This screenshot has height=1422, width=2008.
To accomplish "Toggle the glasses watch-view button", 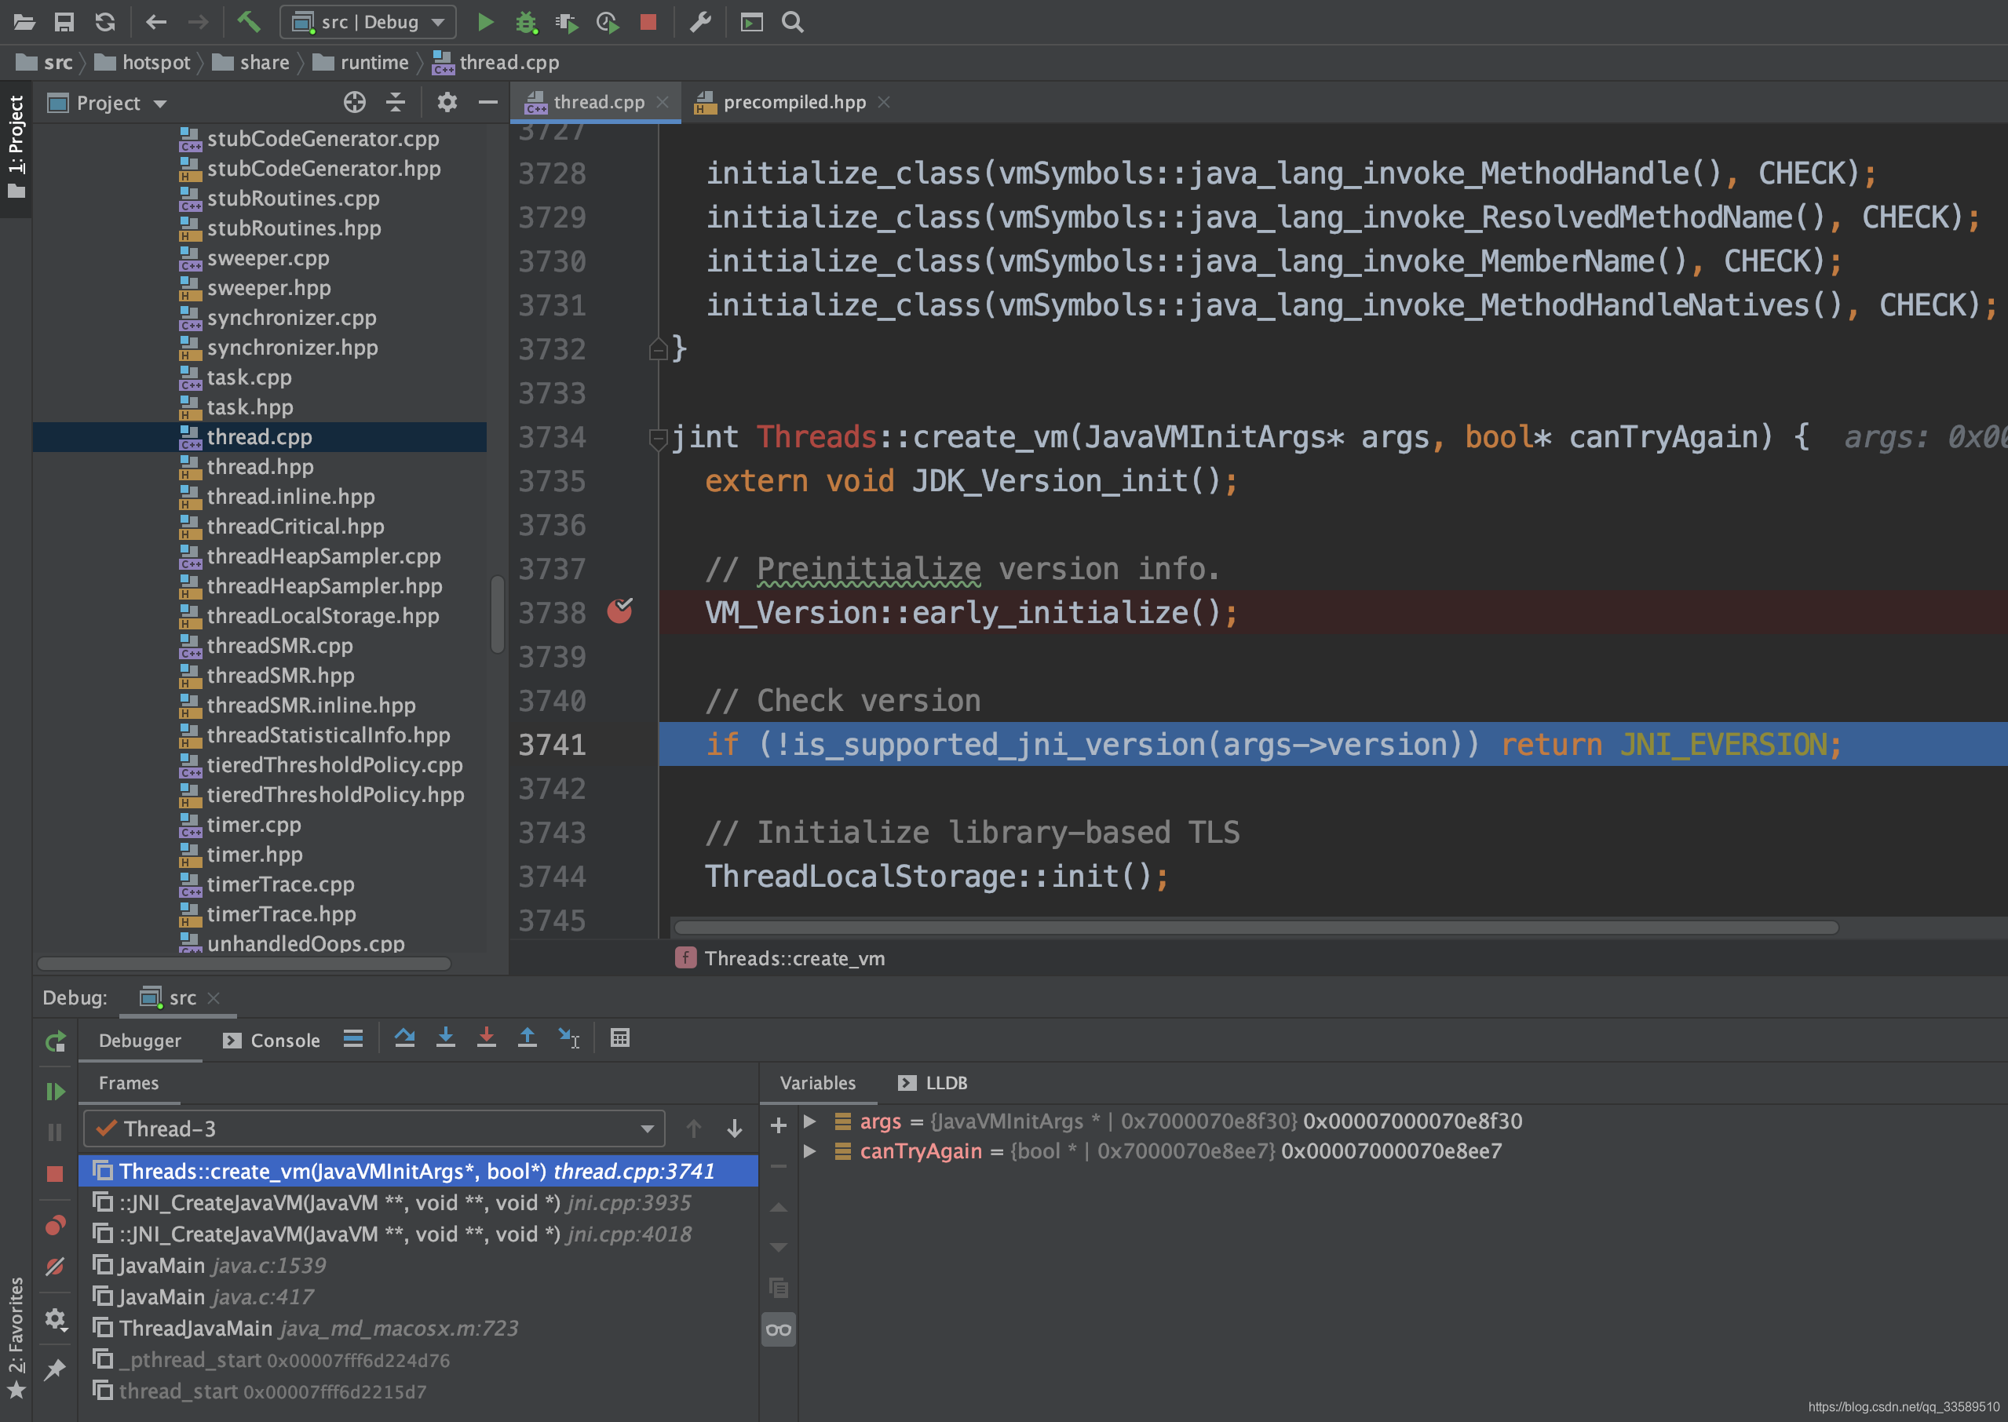I will point(778,1330).
